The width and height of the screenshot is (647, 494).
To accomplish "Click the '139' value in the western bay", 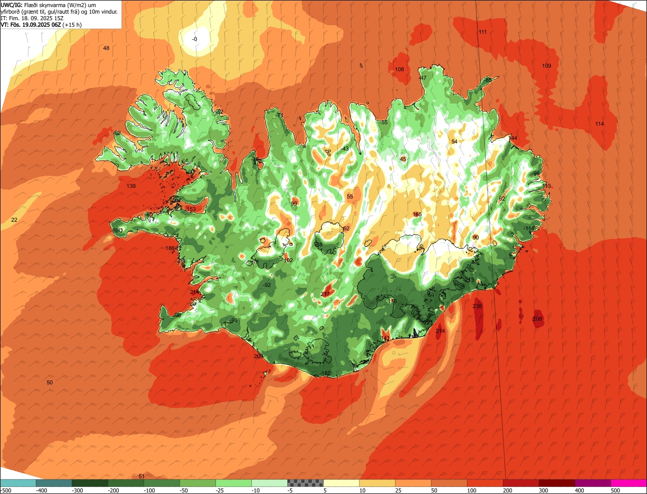I will 131,186.
